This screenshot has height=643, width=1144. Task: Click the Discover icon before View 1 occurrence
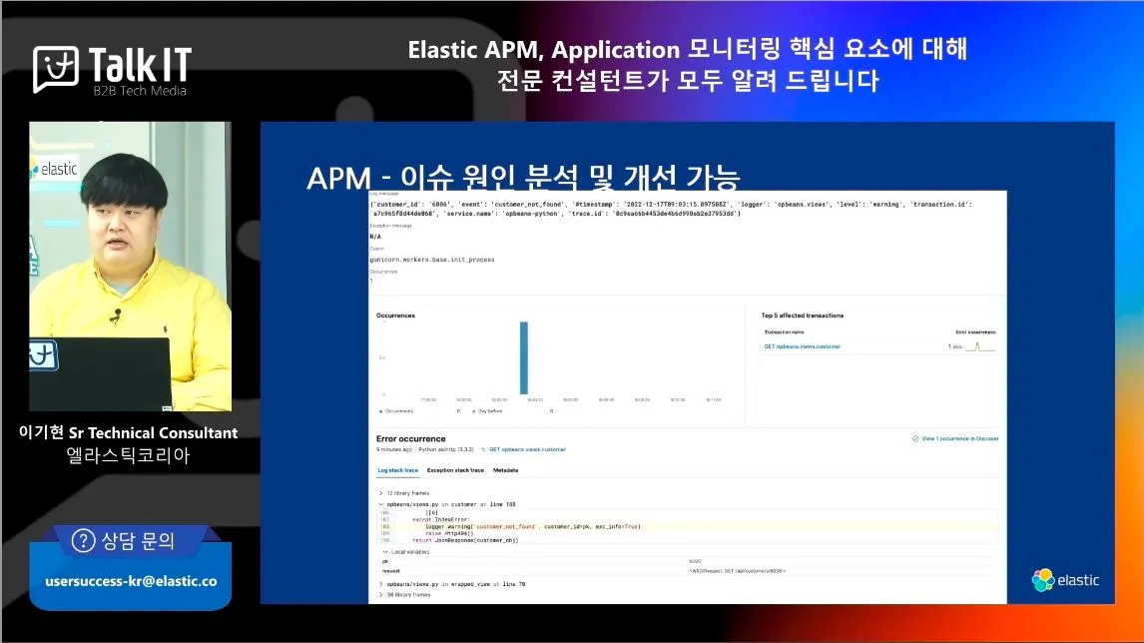(915, 438)
